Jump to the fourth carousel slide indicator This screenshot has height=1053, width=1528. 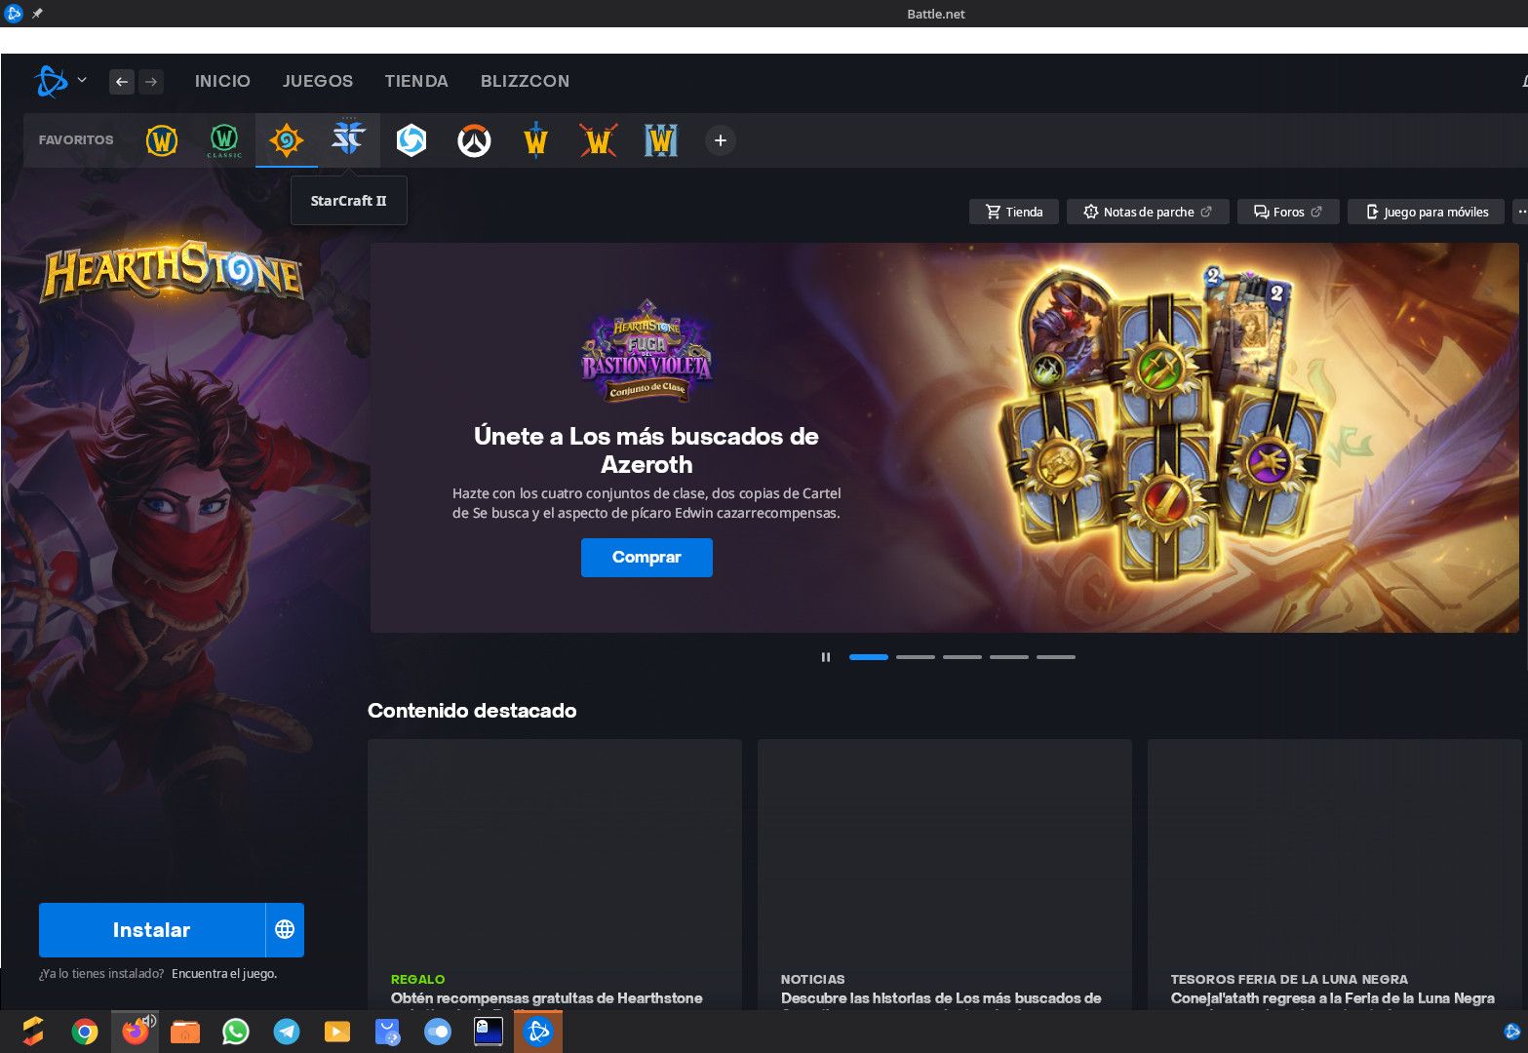[1009, 657]
